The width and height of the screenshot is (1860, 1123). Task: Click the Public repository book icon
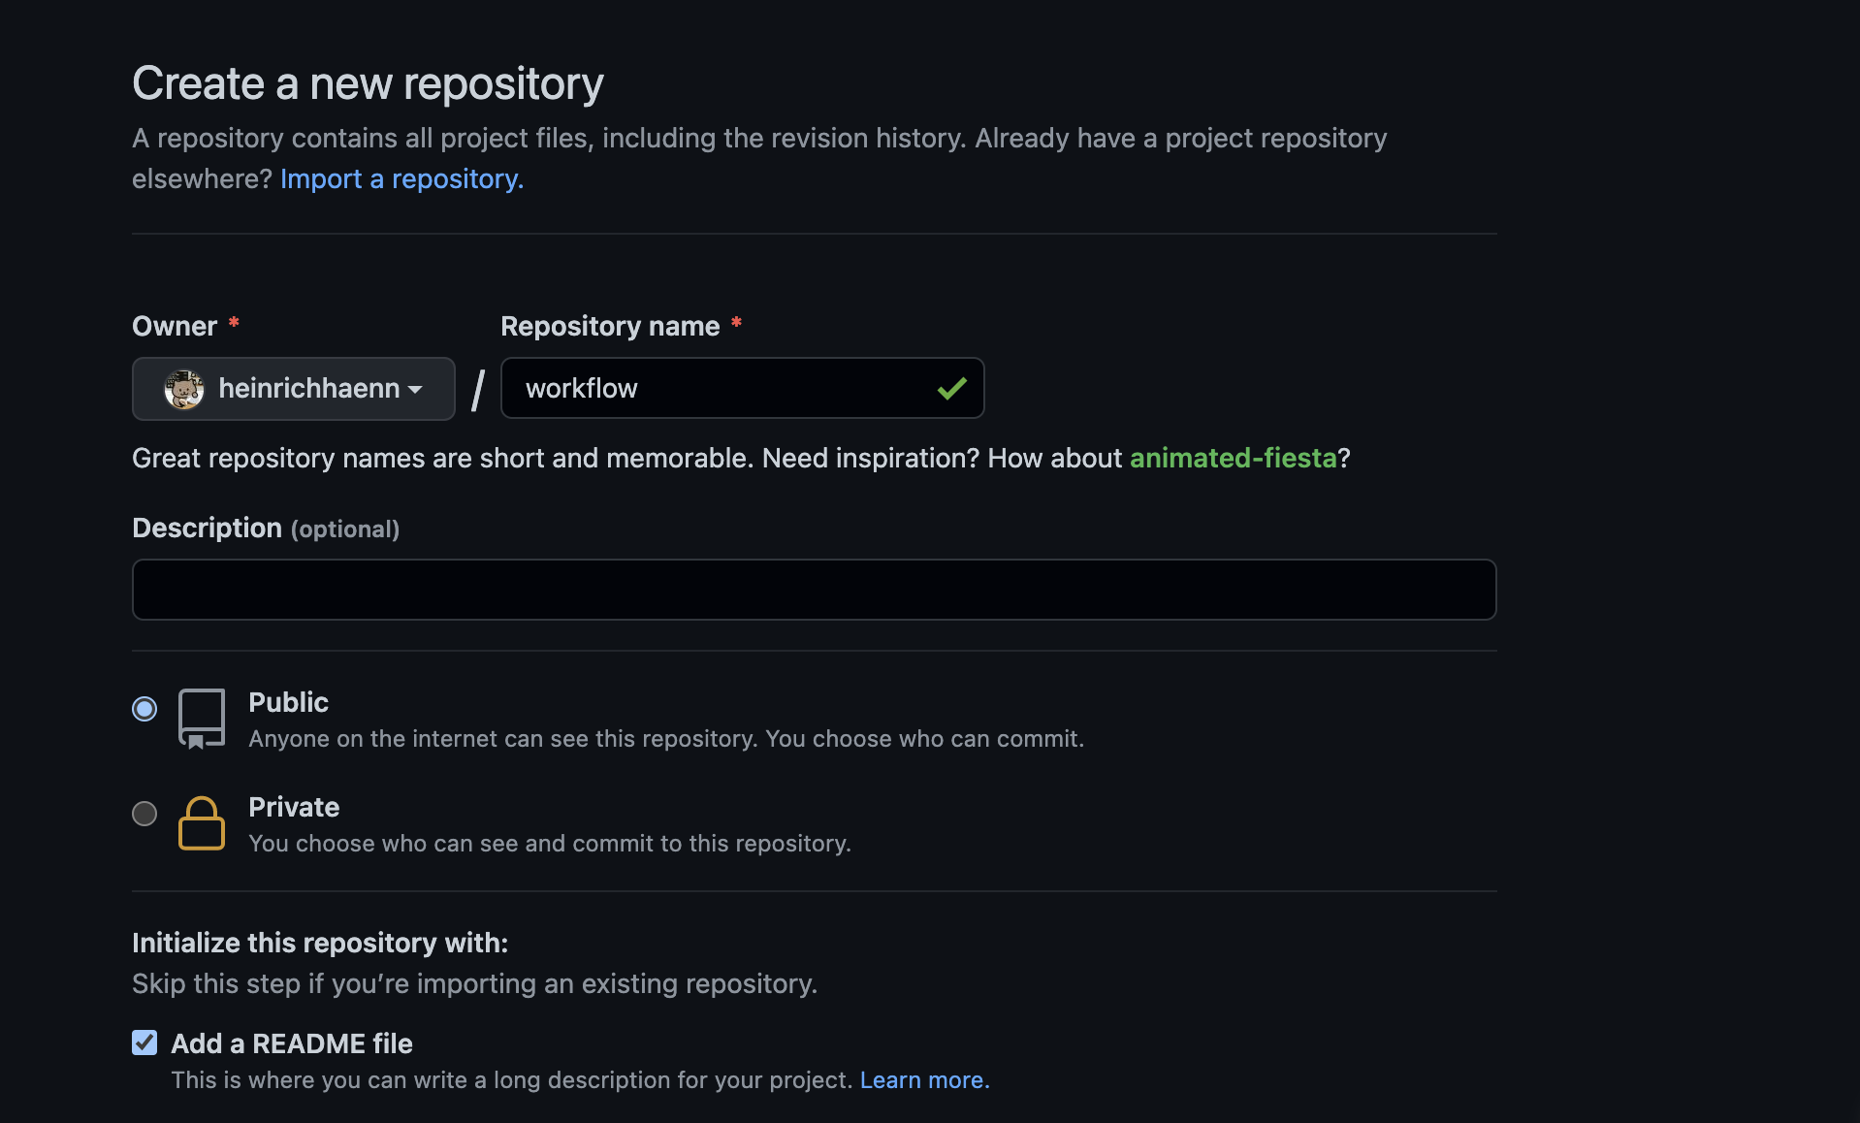pos(202,719)
